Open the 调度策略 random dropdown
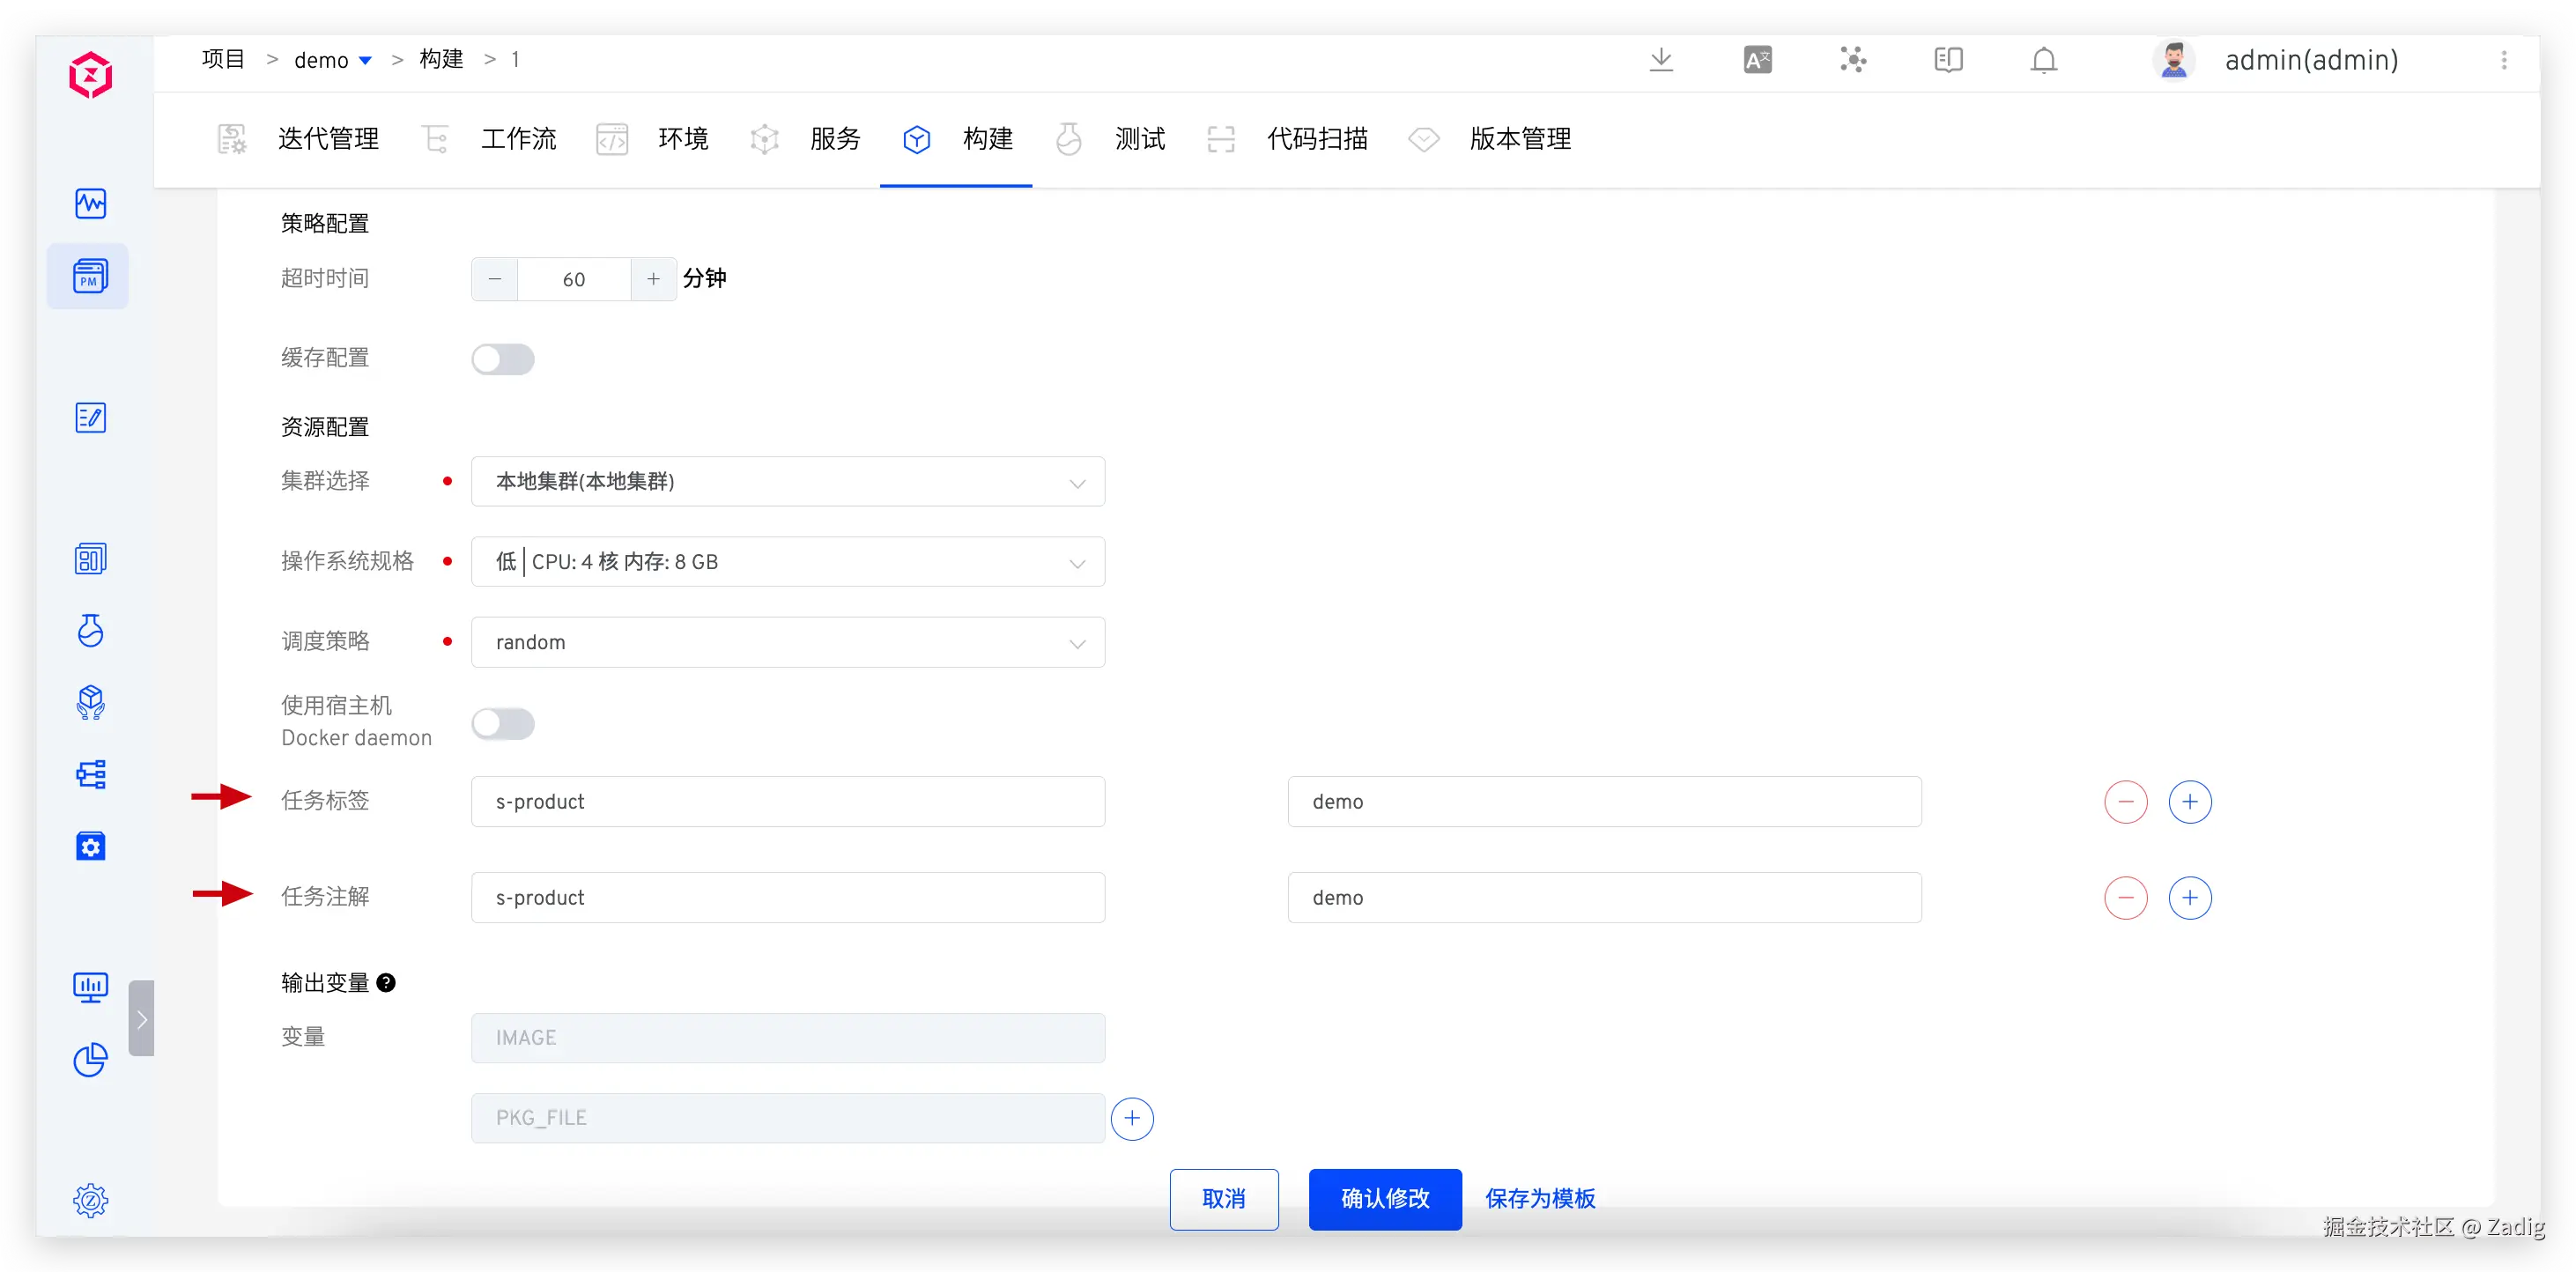2576x1272 pixels. coord(787,642)
